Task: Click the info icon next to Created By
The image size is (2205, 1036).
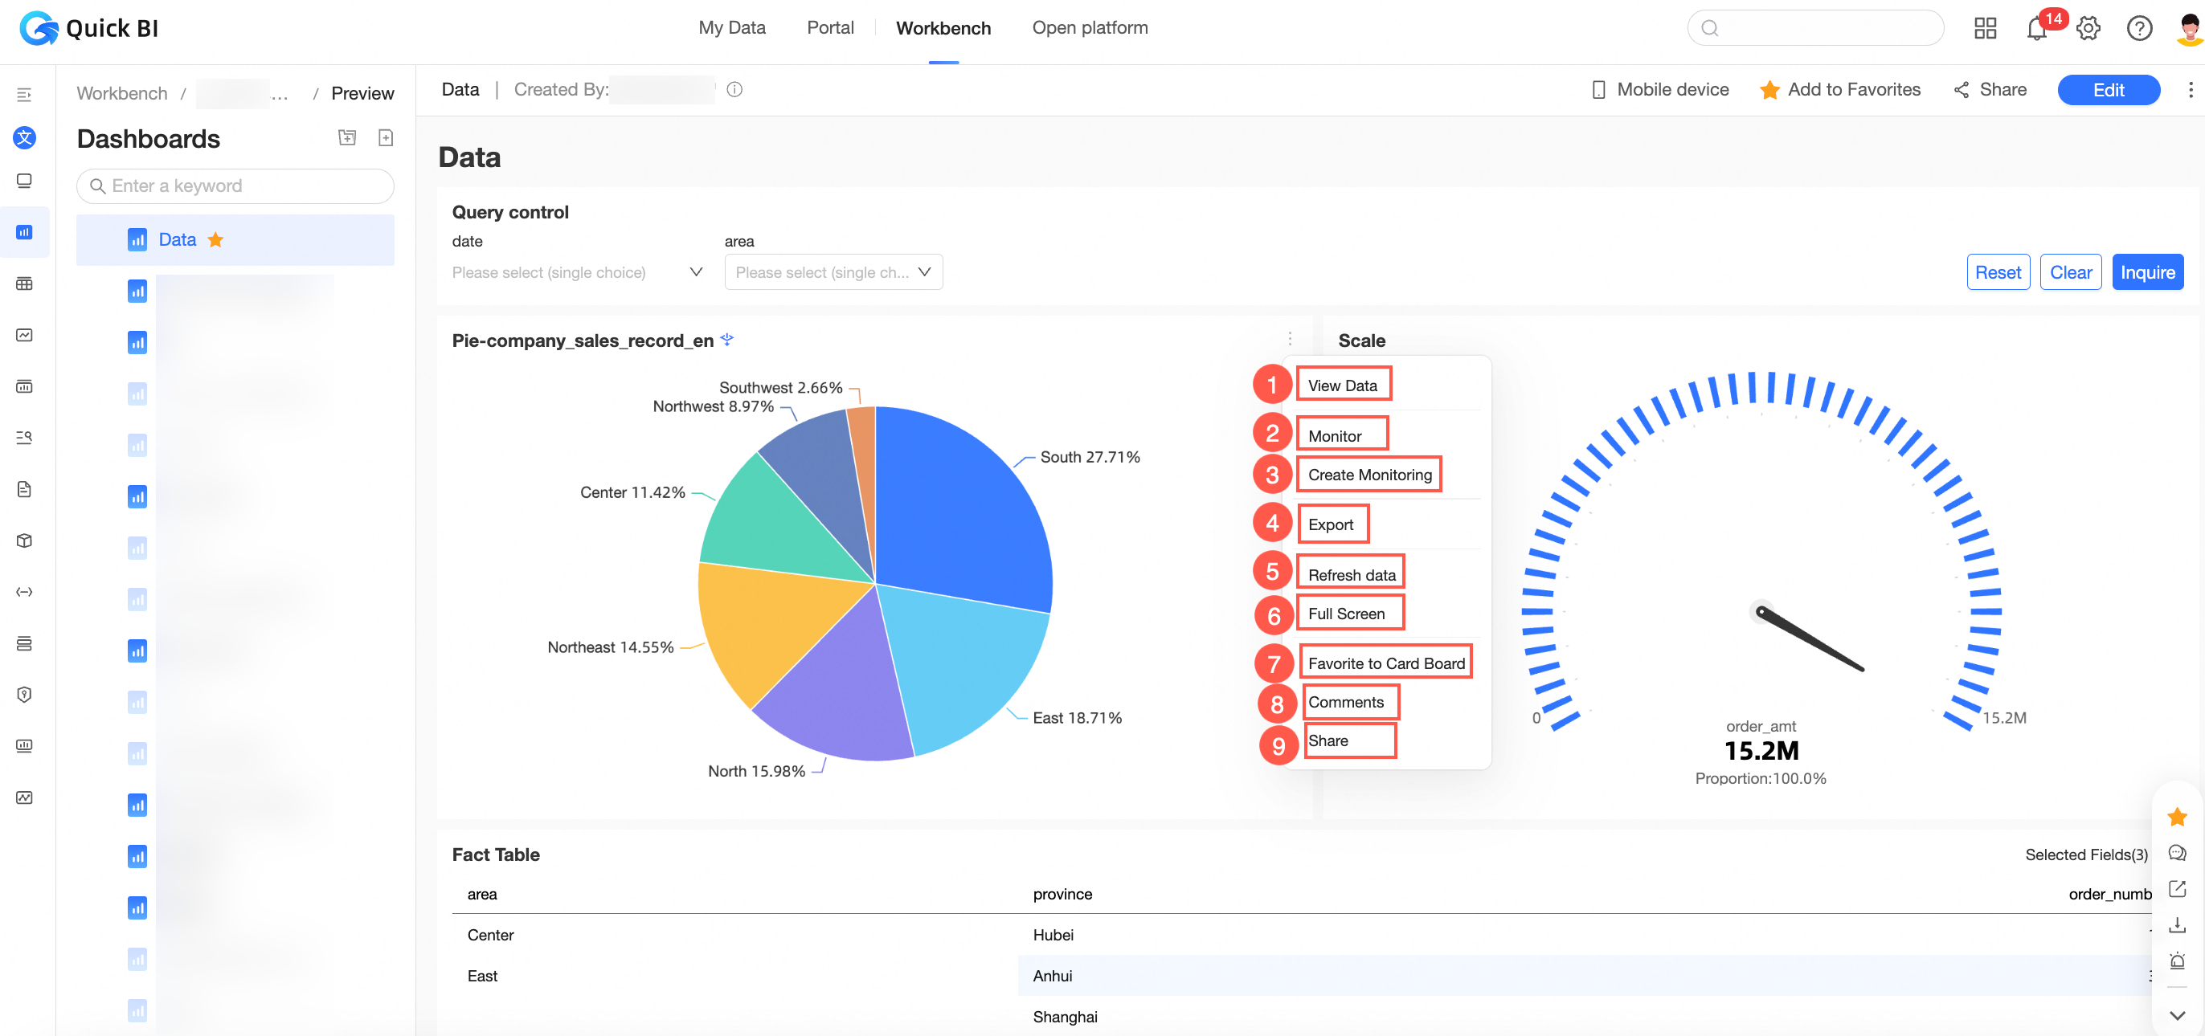Action: click(734, 89)
